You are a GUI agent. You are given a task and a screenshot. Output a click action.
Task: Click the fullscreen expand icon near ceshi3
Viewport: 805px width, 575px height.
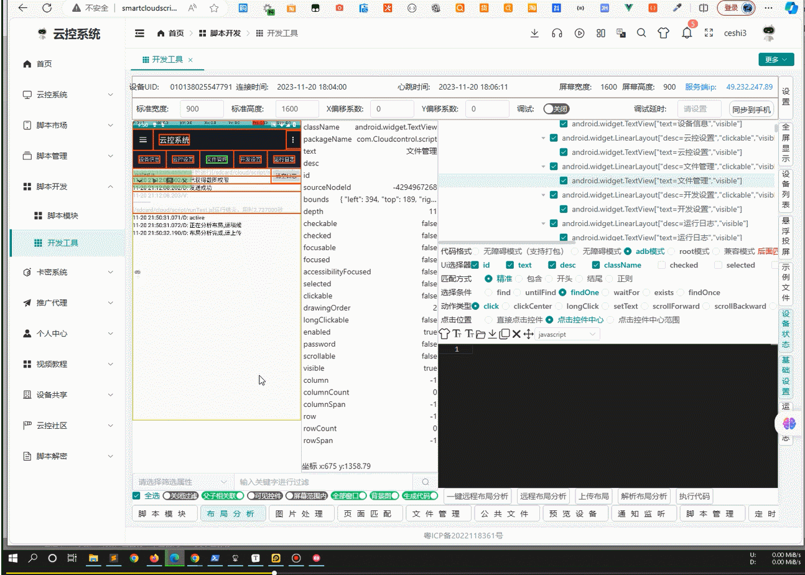[709, 33]
